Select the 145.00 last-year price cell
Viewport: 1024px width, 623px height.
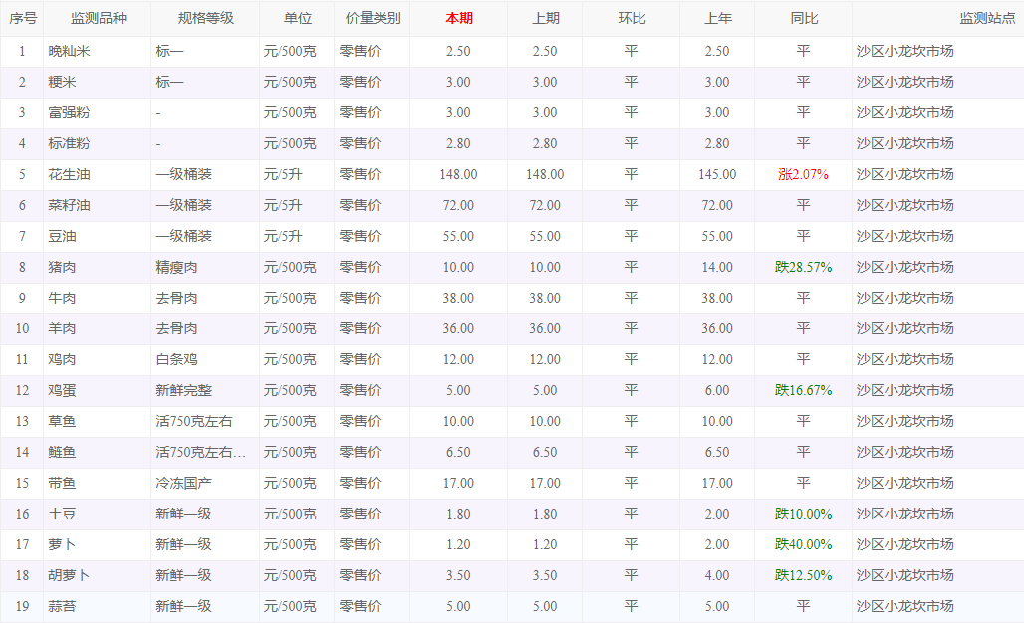click(717, 174)
